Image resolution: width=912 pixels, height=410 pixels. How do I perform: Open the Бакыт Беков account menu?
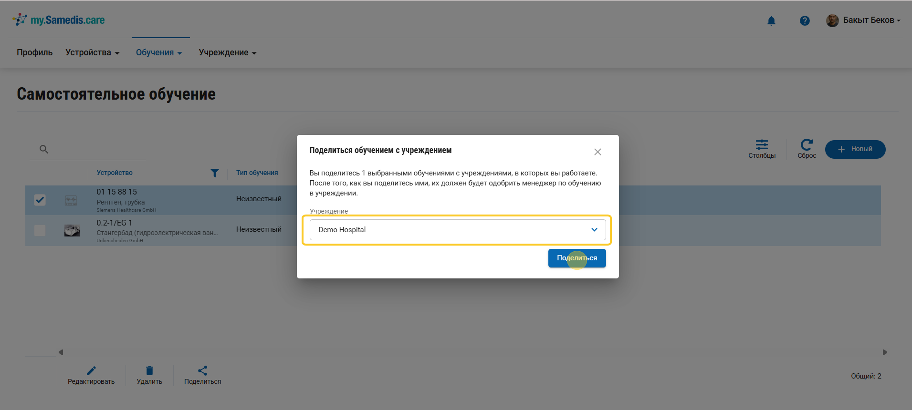pyautogui.click(x=871, y=20)
